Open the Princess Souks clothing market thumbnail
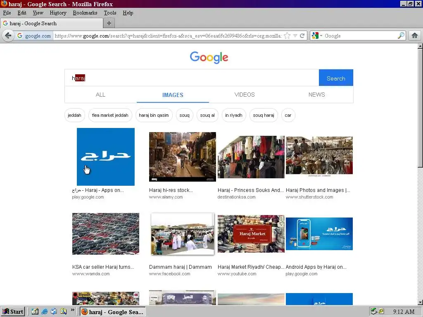 [x=251, y=157]
